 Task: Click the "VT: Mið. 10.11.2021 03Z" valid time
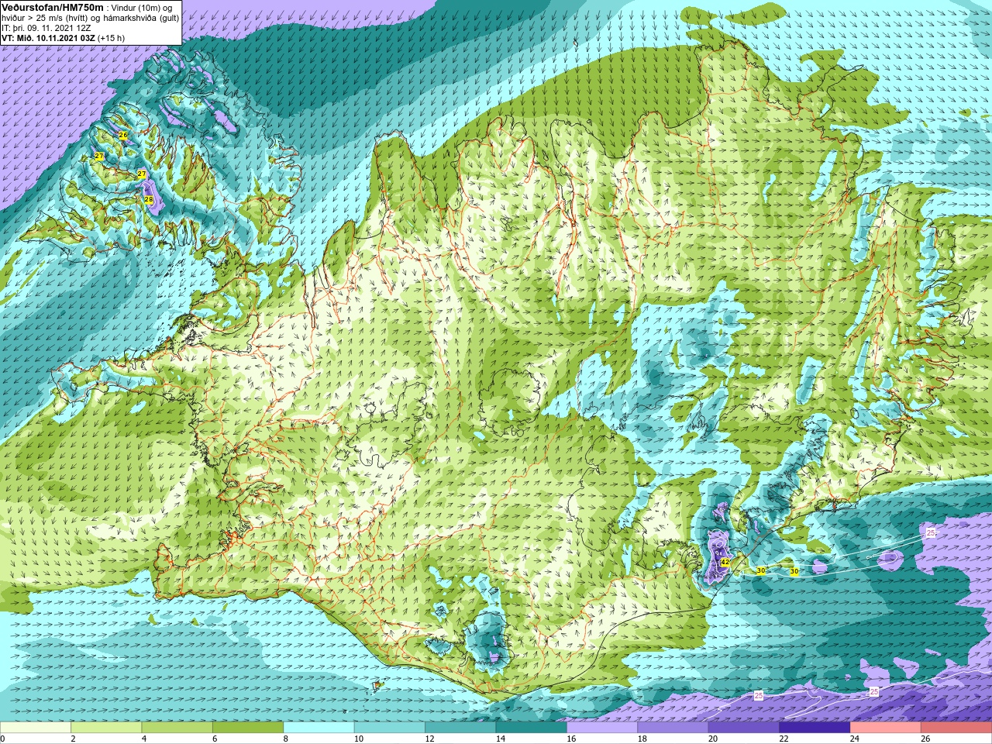coord(49,38)
